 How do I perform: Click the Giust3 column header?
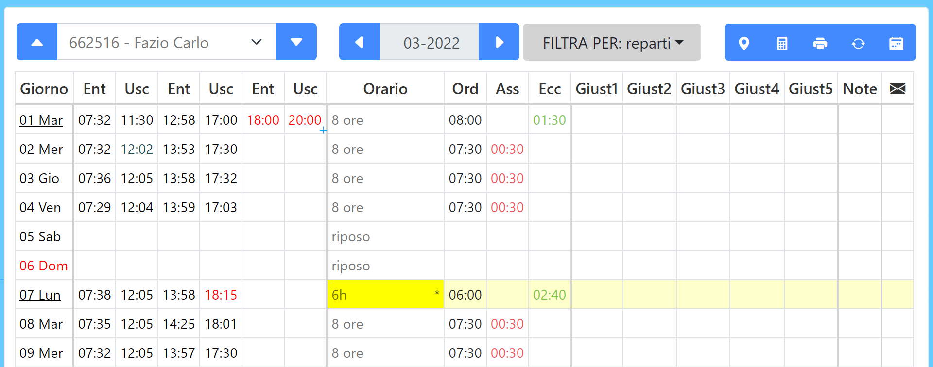click(703, 89)
